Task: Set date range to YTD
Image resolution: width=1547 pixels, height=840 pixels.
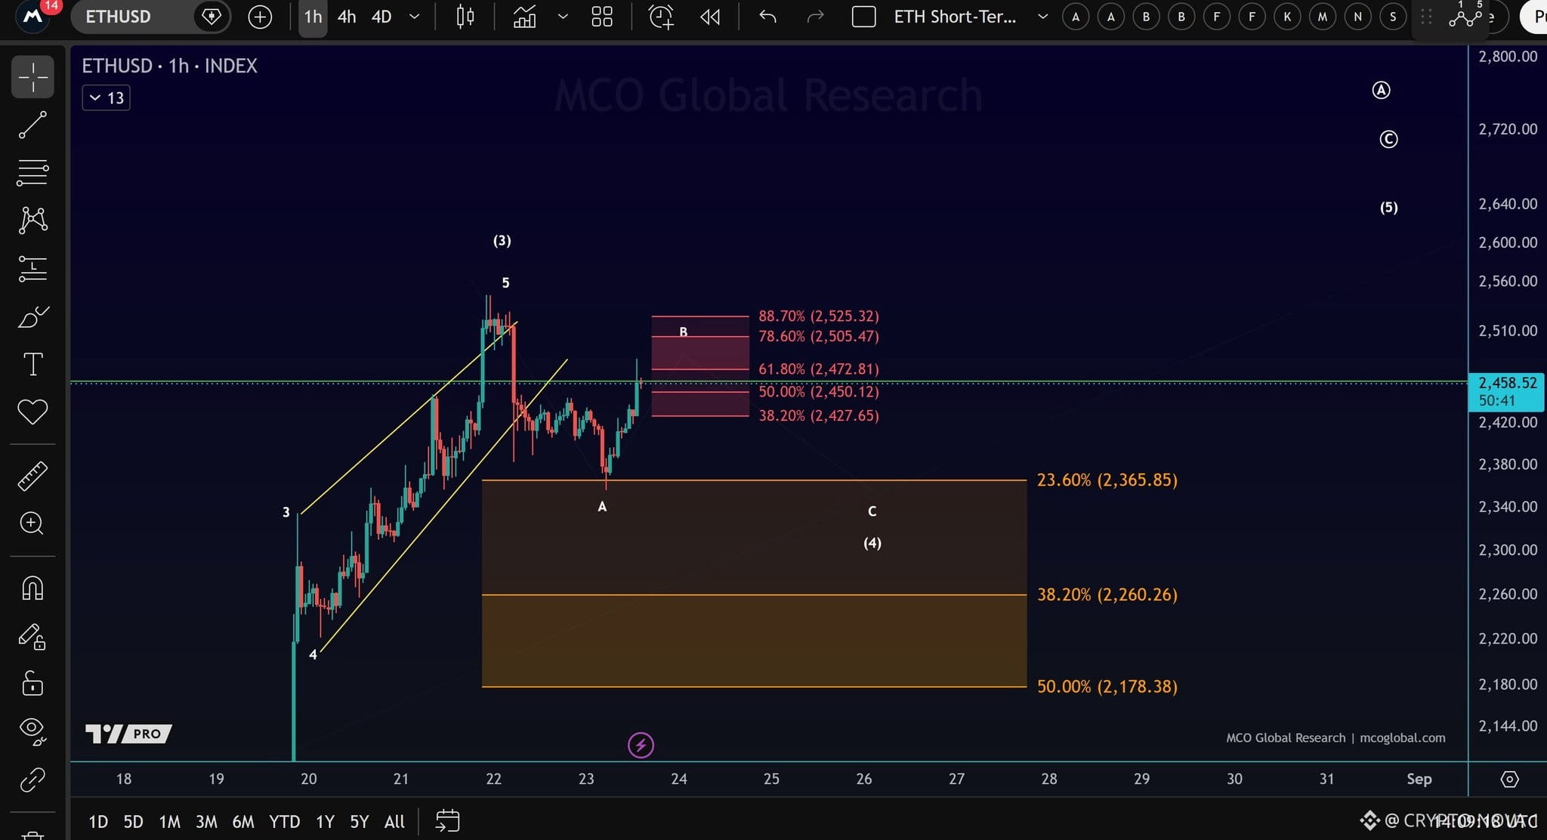Action: tap(285, 822)
